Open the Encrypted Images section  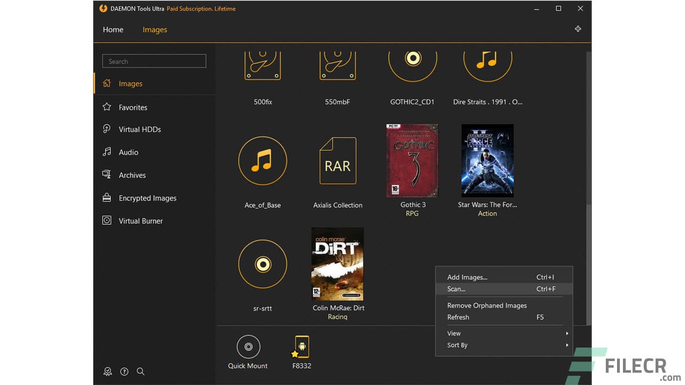pyautogui.click(x=147, y=198)
